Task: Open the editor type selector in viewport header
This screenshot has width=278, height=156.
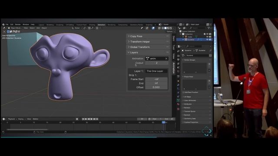Action: coord(4,28)
